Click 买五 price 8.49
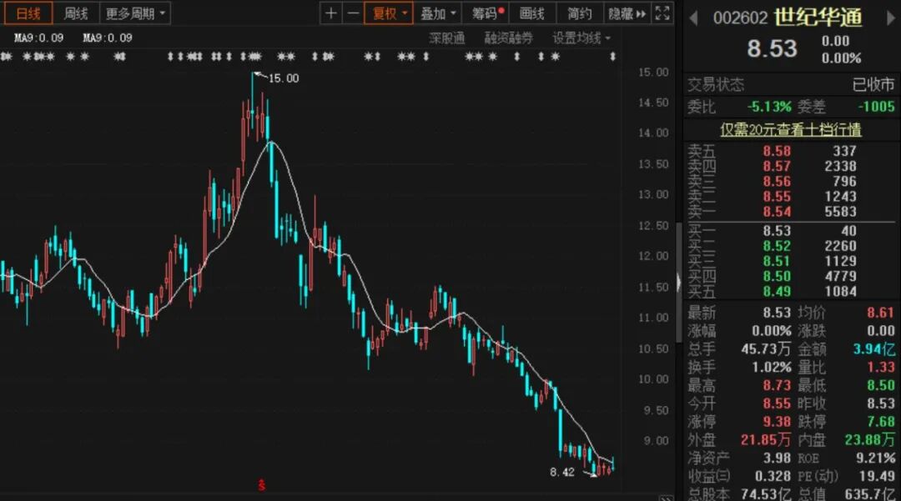This screenshot has width=901, height=501. [777, 291]
